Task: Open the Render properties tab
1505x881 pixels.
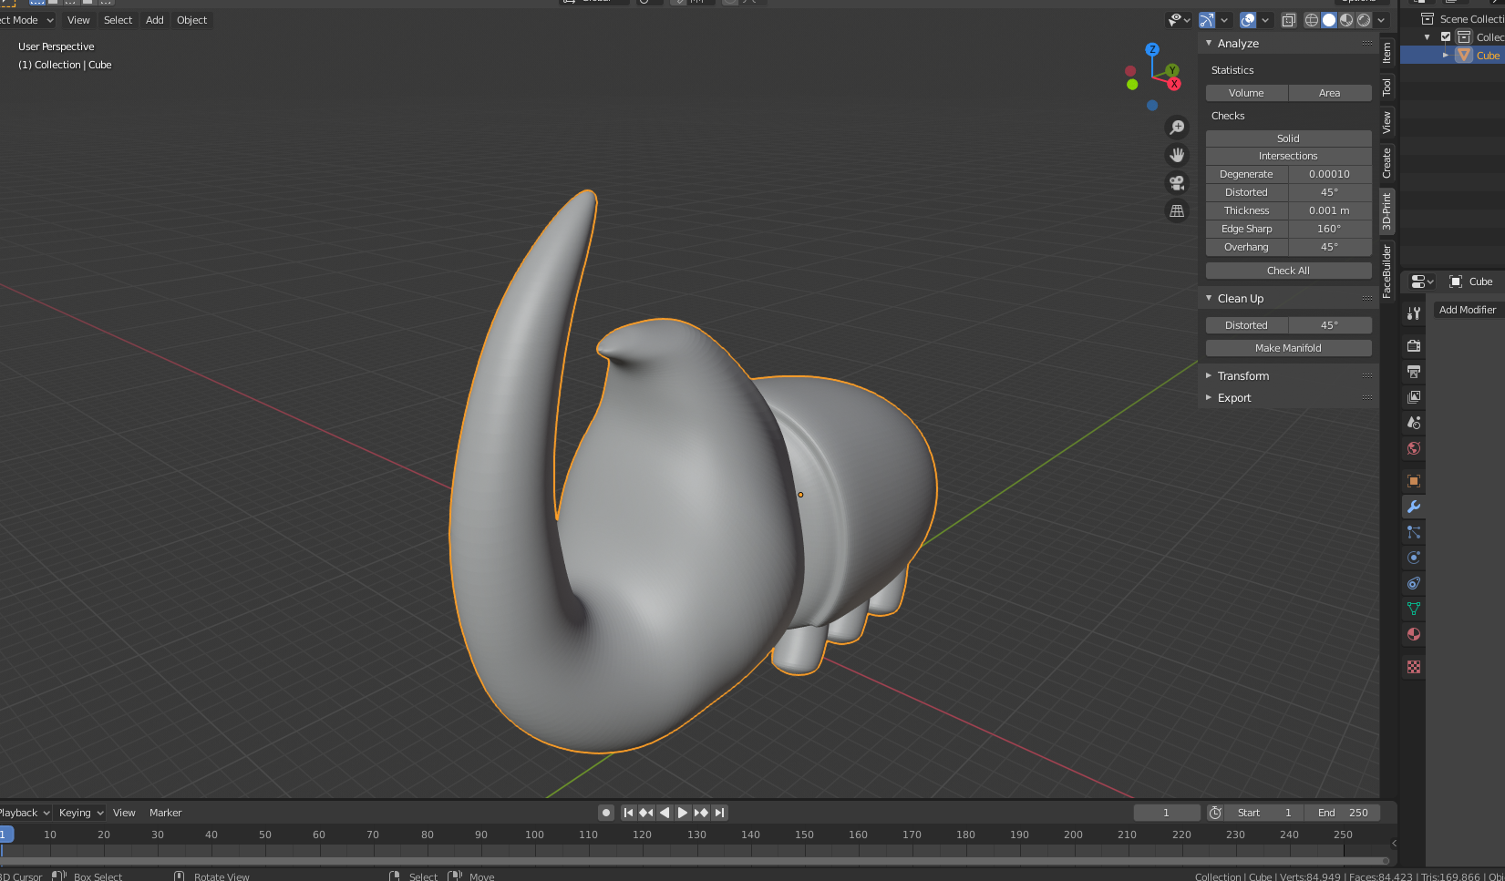Action: 1414,346
